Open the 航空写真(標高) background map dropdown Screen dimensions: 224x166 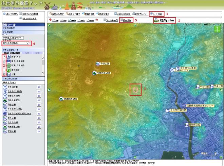[16, 43]
